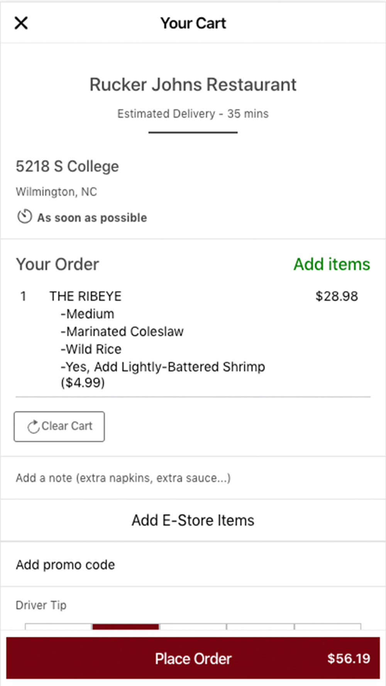Close the cart with the X icon

tap(21, 23)
